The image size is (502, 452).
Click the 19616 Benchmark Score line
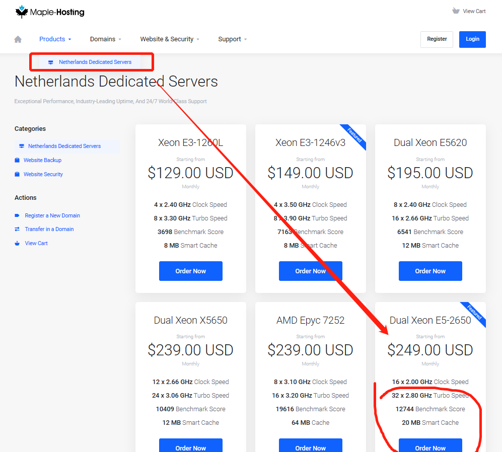(x=310, y=409)
